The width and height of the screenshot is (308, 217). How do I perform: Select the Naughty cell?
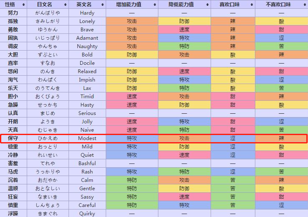tap(87, 46)
